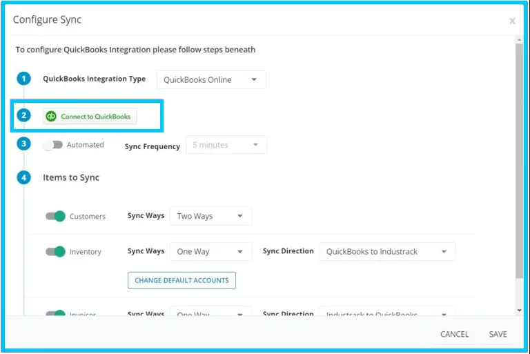Save the sync configuration
This screenshot has height=354, width=530.
498,334
